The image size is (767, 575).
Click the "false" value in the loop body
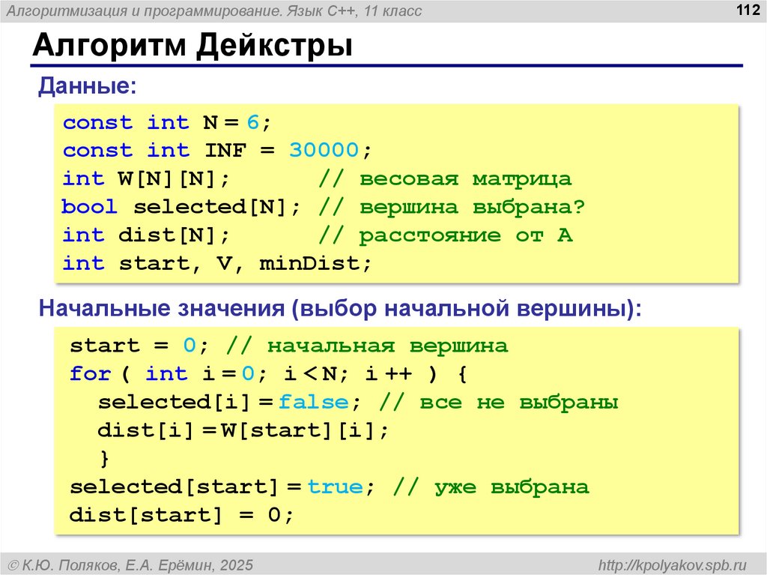(313, 403)
